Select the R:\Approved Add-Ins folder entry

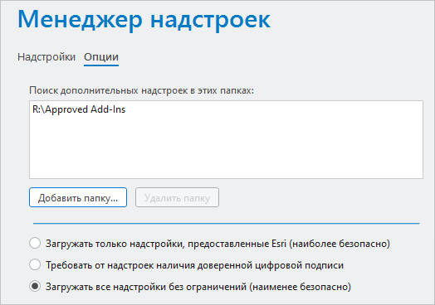coord(79,109)
